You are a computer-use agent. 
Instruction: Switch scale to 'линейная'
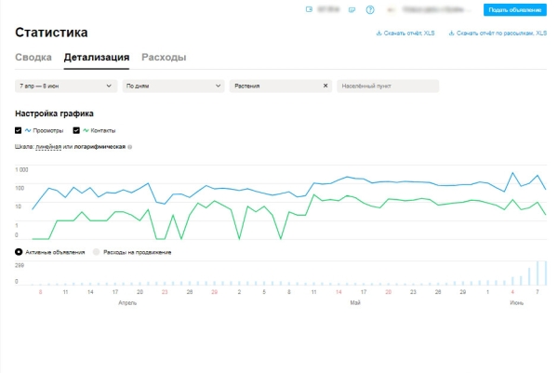(47, 147)
